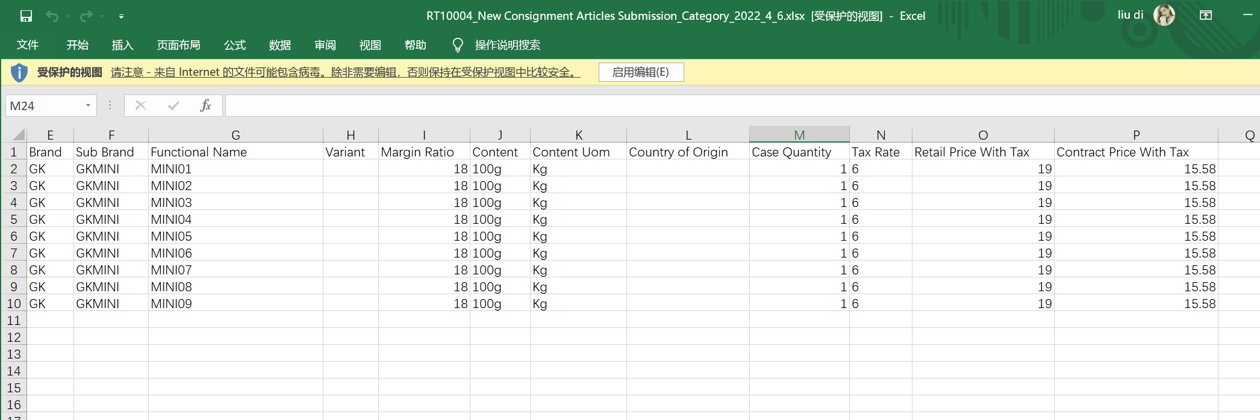Screen dimensions: 1260x420
Task: Click the 启用编辑 button
Action: 641,72
